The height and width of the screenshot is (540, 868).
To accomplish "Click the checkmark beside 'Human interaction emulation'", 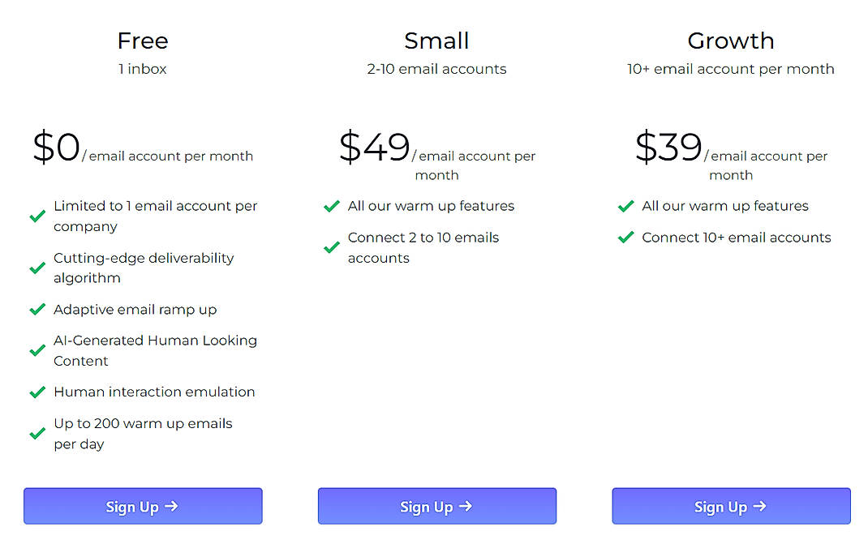I will tap(37, 392).
